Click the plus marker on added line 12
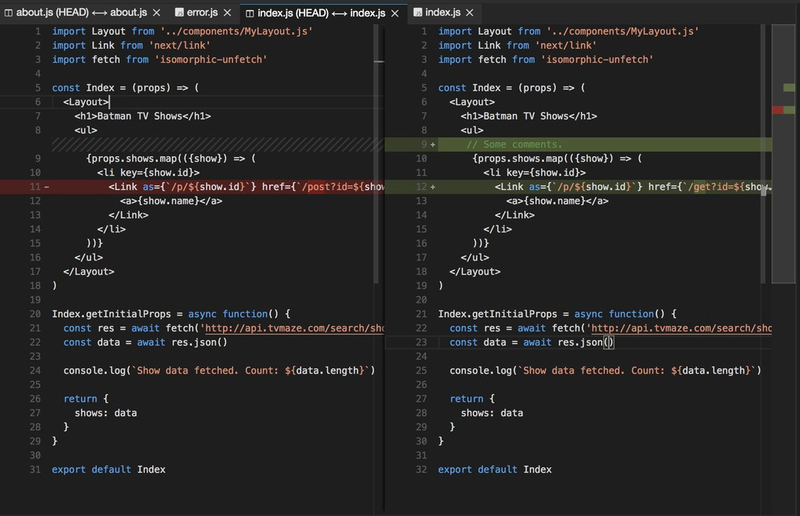Viewport: 800px width, 516px height. point(433,187)
